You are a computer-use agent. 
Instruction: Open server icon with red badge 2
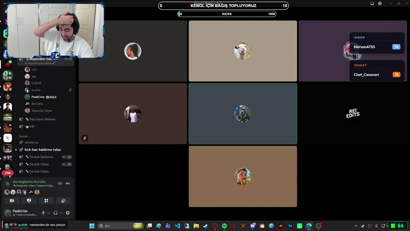(x=8, y=87)
